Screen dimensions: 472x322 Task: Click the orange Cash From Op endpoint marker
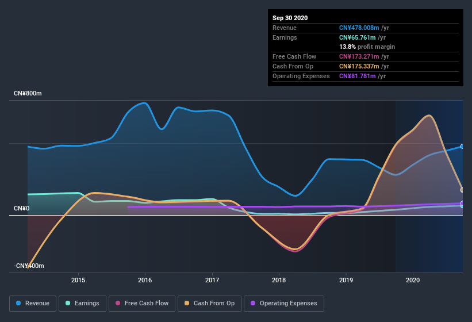click(462, 190)
